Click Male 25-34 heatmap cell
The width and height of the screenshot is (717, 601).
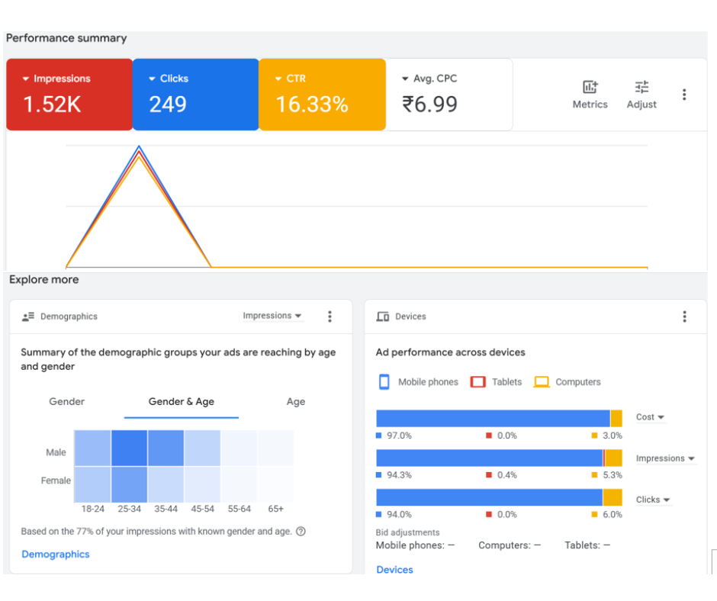point(129,448)
